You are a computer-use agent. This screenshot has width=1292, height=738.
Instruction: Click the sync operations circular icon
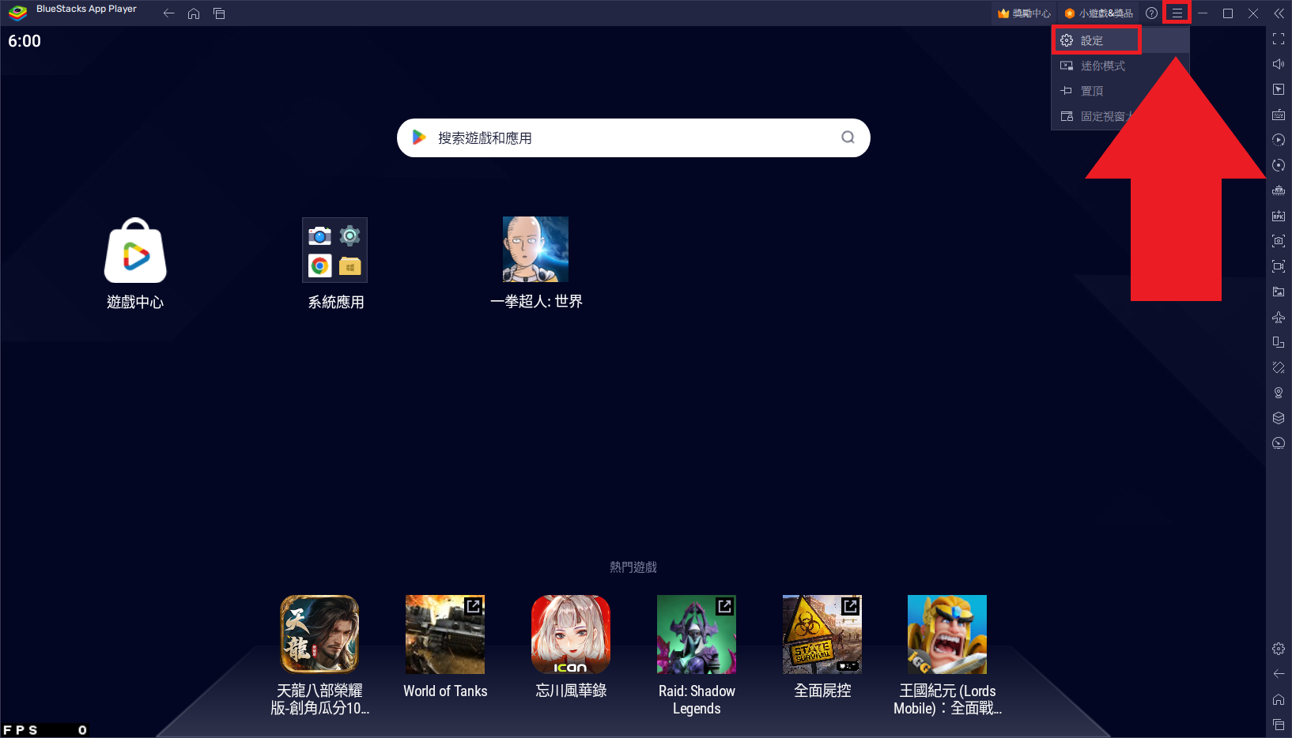click(1279, 165)
